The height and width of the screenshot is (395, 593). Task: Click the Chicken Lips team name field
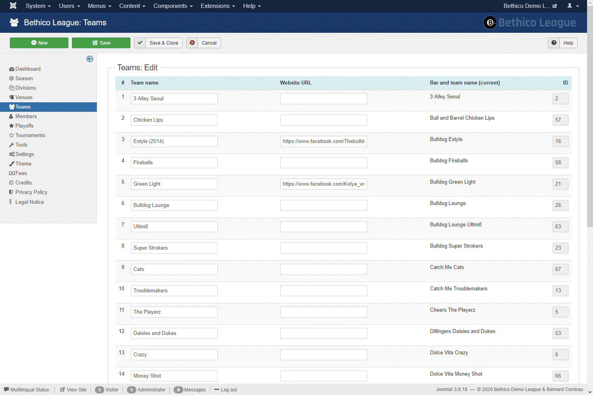tap(174, 120)
